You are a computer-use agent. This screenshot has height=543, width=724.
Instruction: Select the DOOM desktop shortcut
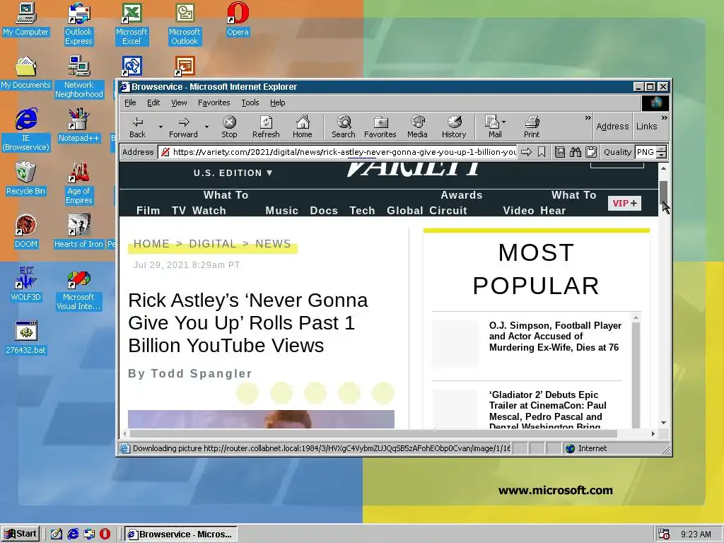(26, 232)
